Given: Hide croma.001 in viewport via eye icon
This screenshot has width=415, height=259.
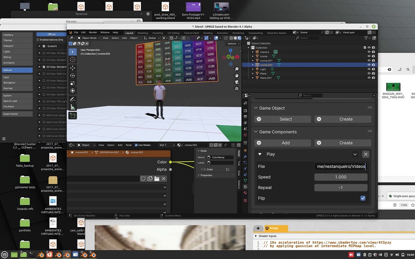Looking at the screenshot, I should 369,60.
